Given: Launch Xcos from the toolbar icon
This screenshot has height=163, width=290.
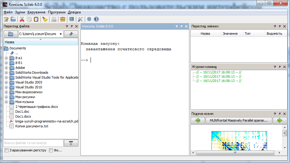Looking at the screenshot, I should click(x=72, y=19).
